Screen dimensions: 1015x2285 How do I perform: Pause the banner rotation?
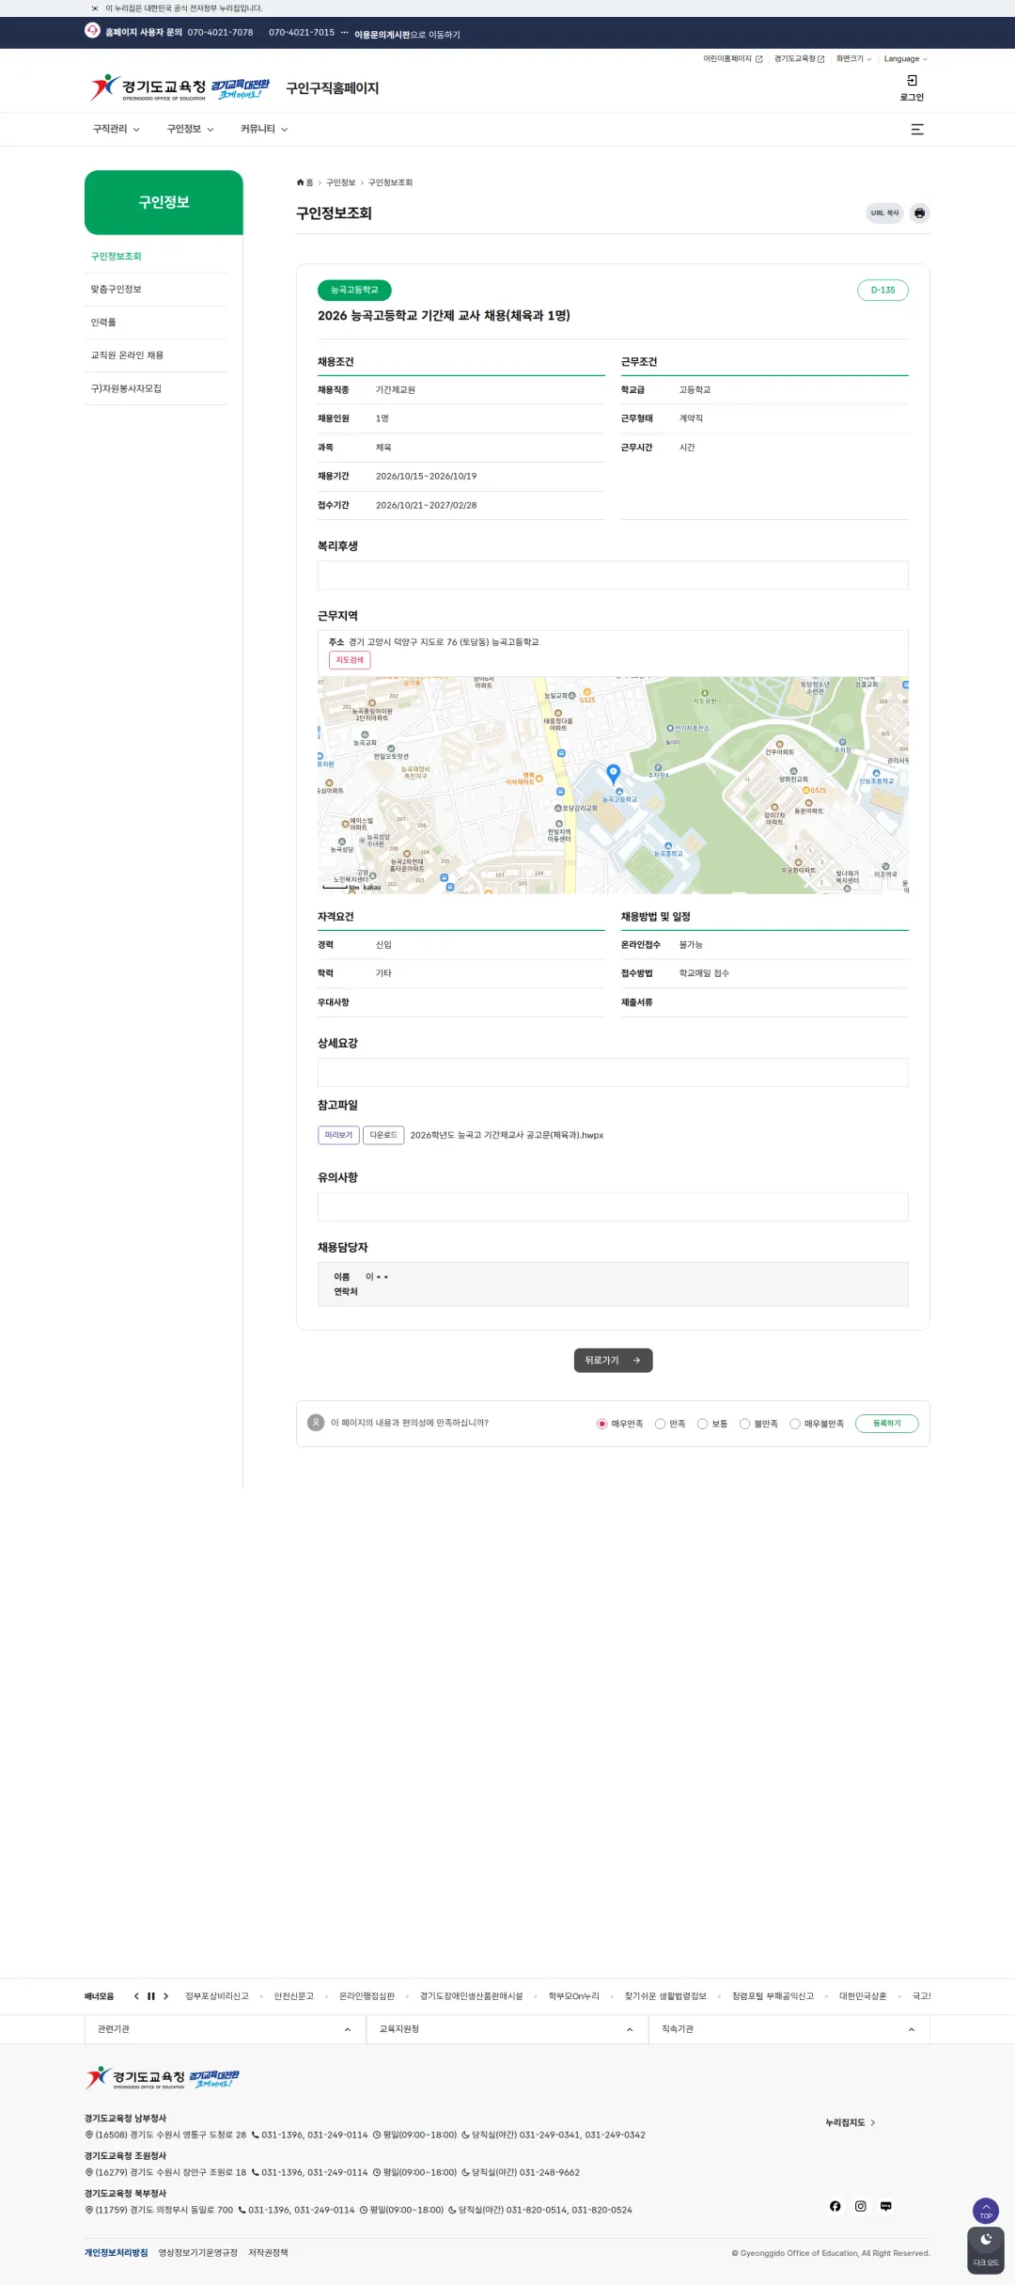[x=151, y=1996]
